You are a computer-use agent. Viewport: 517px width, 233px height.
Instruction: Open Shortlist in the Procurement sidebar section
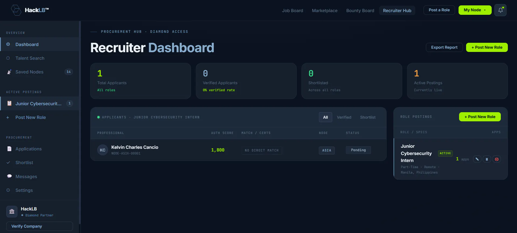(39, 163)
